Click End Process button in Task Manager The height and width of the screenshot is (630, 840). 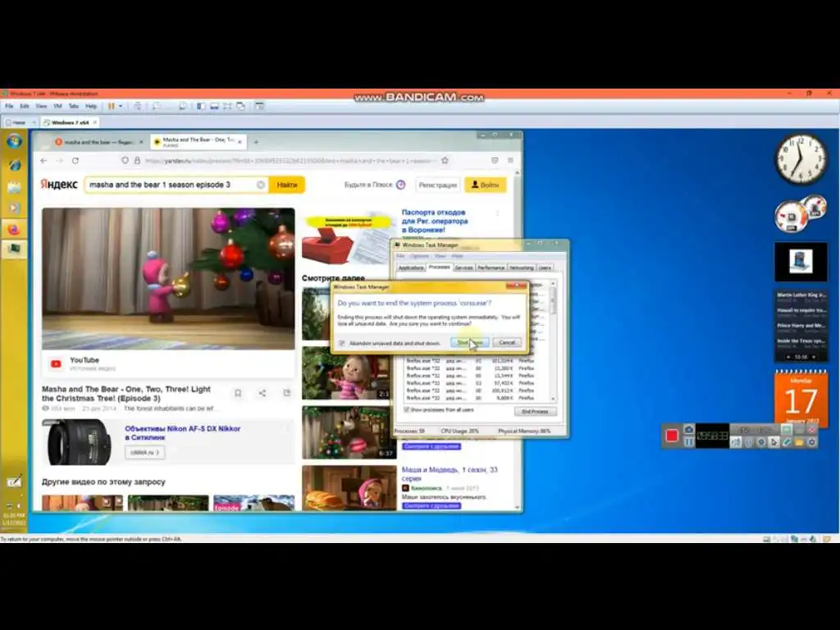click(x=535, y=412)
